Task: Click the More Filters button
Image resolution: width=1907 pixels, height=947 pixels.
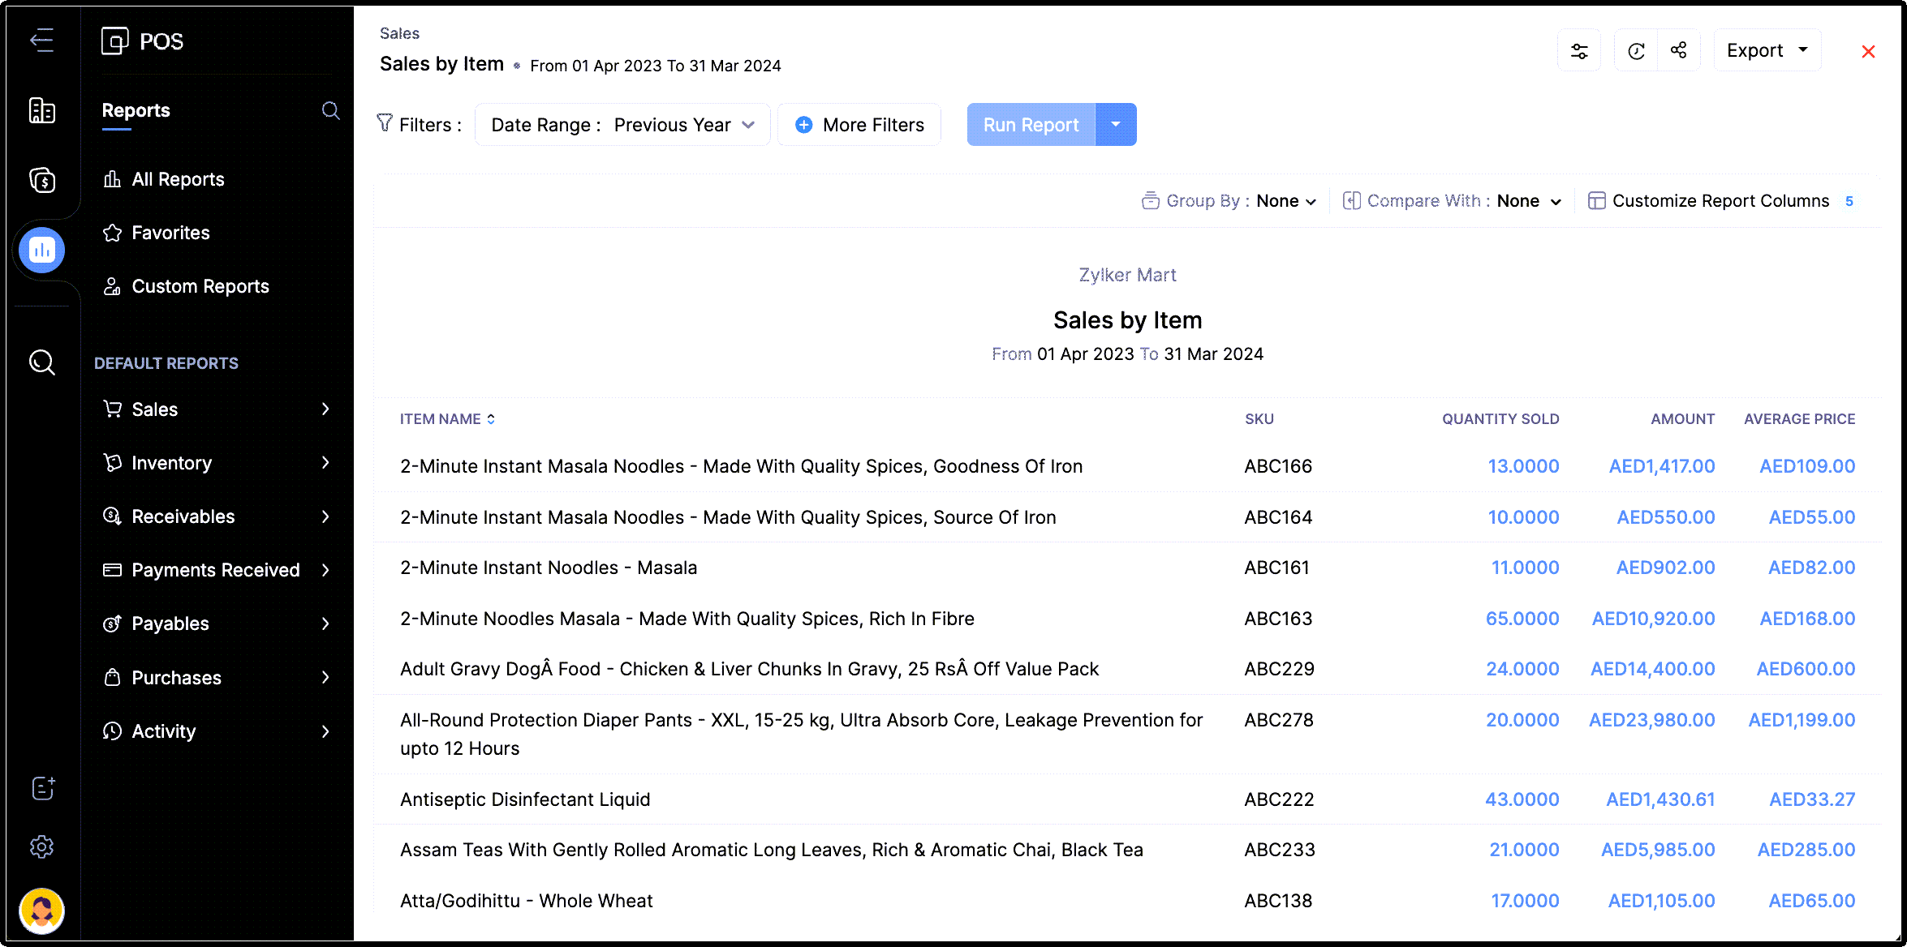Action: tap(859, 125)
